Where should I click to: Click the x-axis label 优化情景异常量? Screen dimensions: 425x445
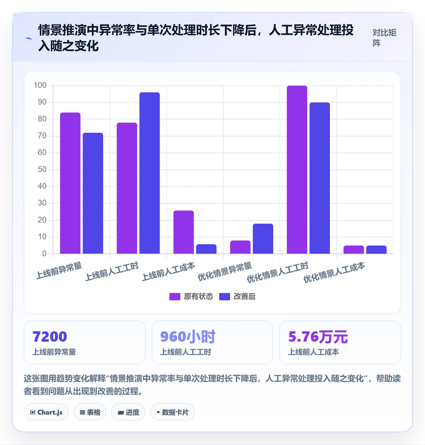point(225,271)
